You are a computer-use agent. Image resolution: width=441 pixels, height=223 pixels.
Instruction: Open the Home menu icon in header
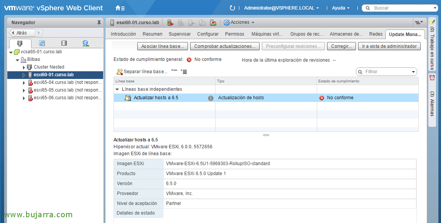120,8
